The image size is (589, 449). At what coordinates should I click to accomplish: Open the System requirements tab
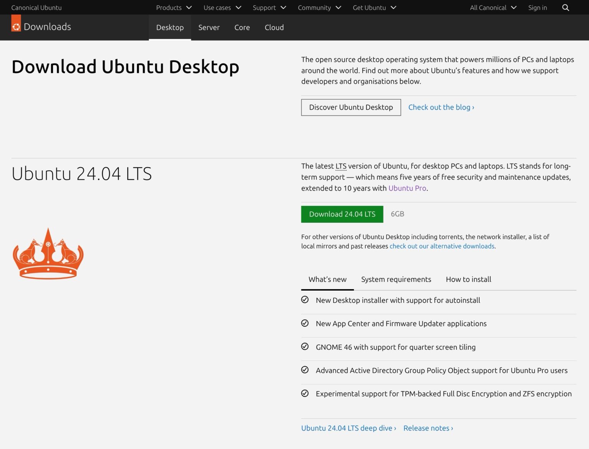(396, 279)
